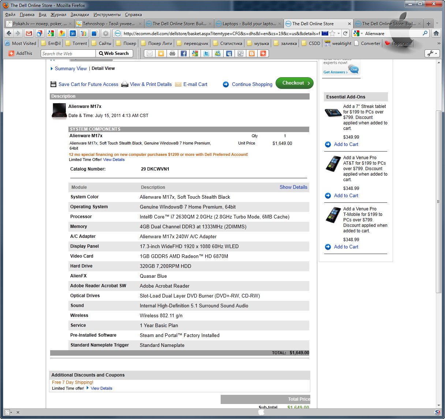Click the envelope icon beside E-mail Cart
Image resolution: width=445 pixels, height=419 pixels.
[178, 85]
